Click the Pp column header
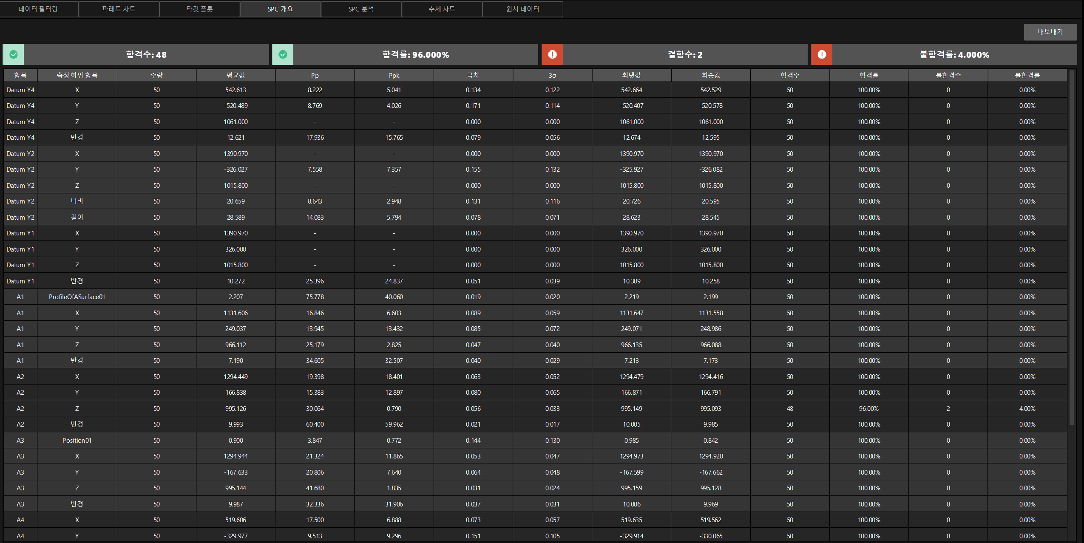 pos(315,75)
